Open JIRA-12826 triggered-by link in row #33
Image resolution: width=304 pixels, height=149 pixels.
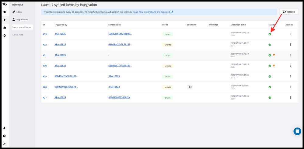[x=60, y=34]
